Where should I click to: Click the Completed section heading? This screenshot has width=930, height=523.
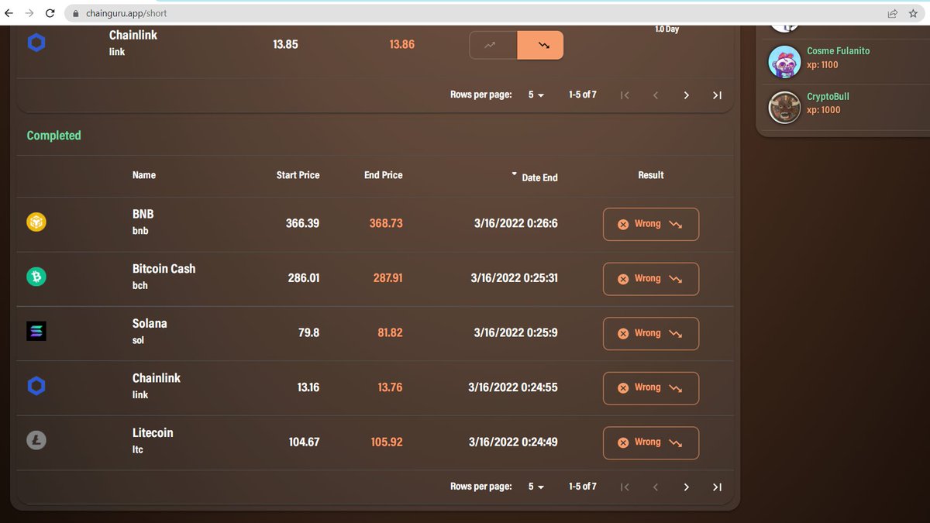pyautogui.click(x=53, y=136)
